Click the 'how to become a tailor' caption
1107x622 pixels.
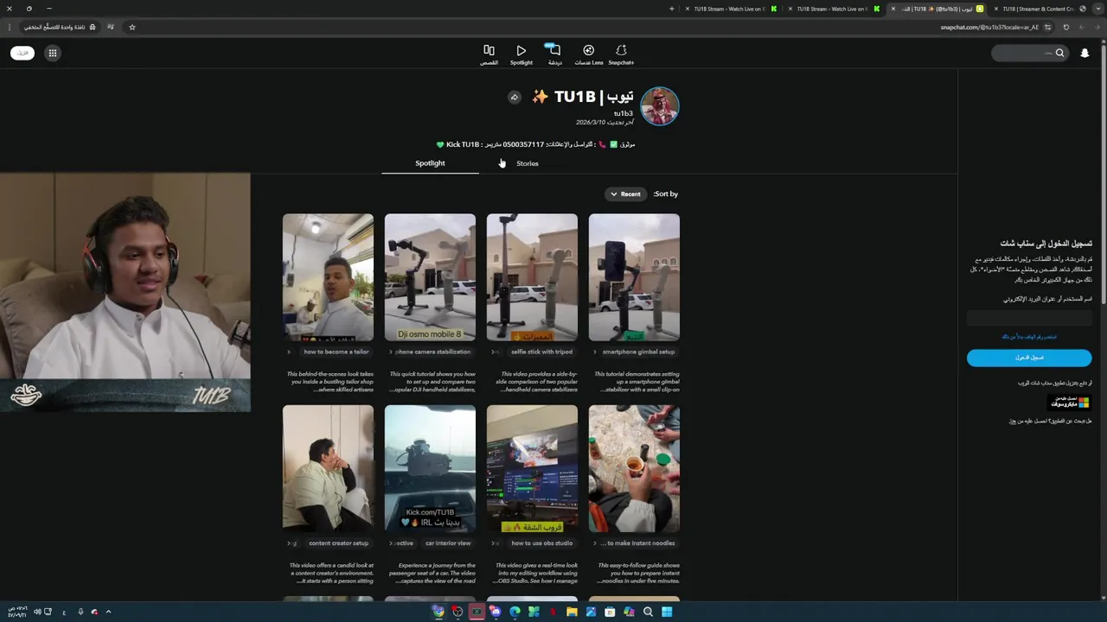336,352
